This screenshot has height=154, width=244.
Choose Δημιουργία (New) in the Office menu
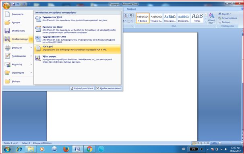click(x=18, y=14)
